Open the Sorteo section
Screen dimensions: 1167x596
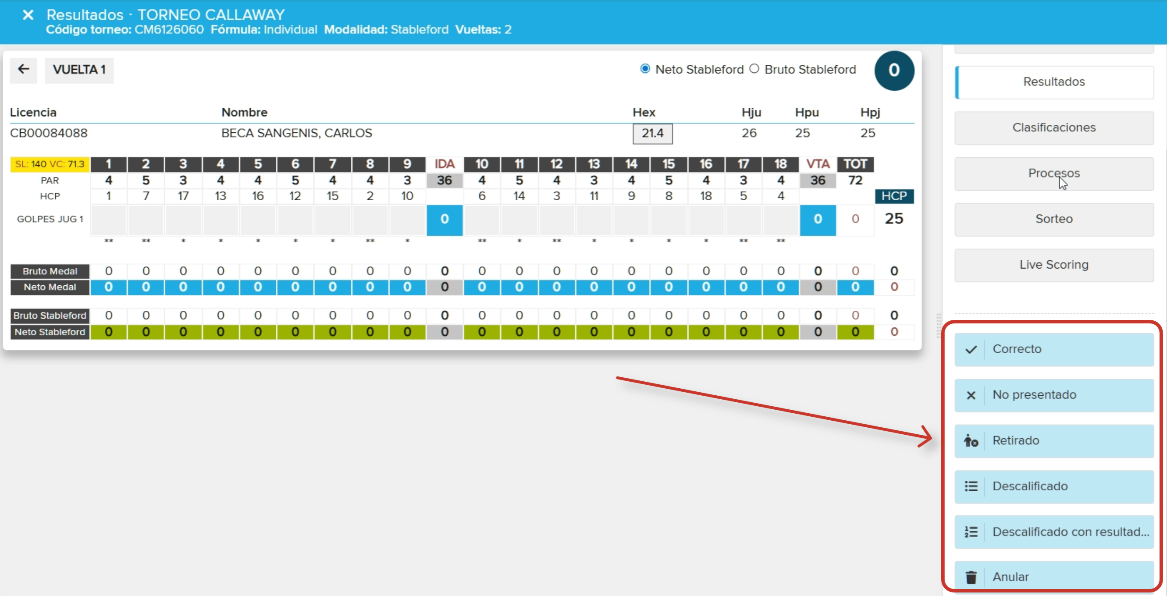click(1054, 219)
